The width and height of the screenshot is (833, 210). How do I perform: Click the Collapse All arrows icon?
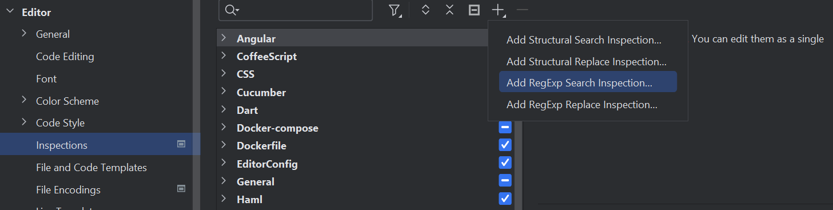pyautogui.click(x=450, y=10)
